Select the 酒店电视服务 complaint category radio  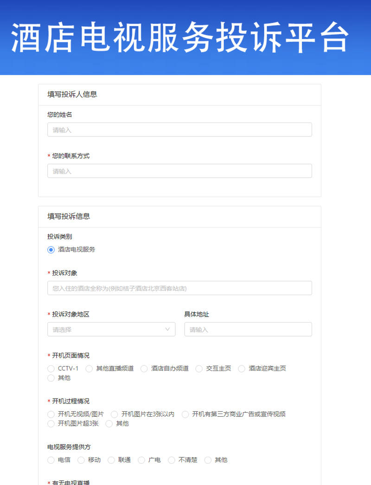pyautogui.click(x=51, y=250)
